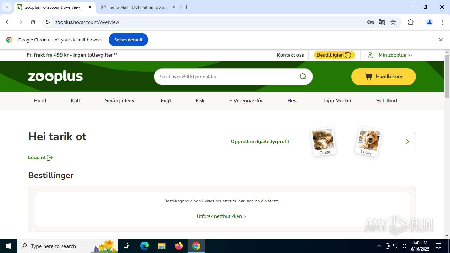This screenshot has height=253, width=450.
Task: Open the tab search dropdown arrow
Action: (x=7, y=7)
